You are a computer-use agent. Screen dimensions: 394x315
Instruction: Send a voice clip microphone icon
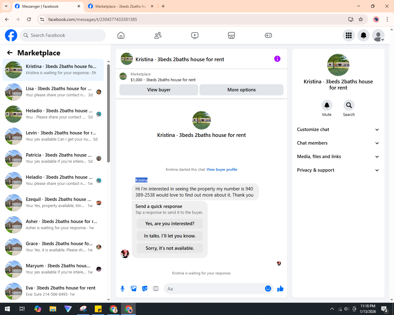(123, 289)
